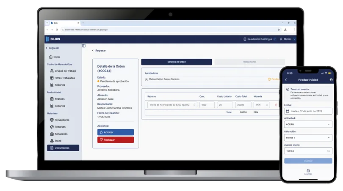Tap the Avances tab on phone bottom bar
The height and width of the screenshot is (191, 343).
(x=308, y=172)
